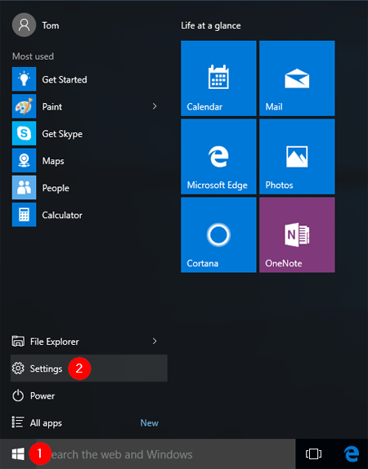Click the Search the web and Windows box
This screenshot has height=469, width=368.
(165, 454)
